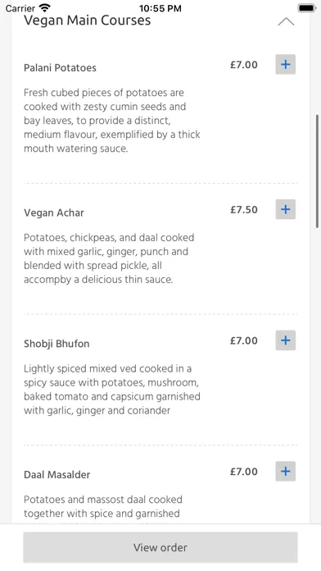
Task: Tap the Wi-Fi icon in the status bar
Action: pos(45,7)
